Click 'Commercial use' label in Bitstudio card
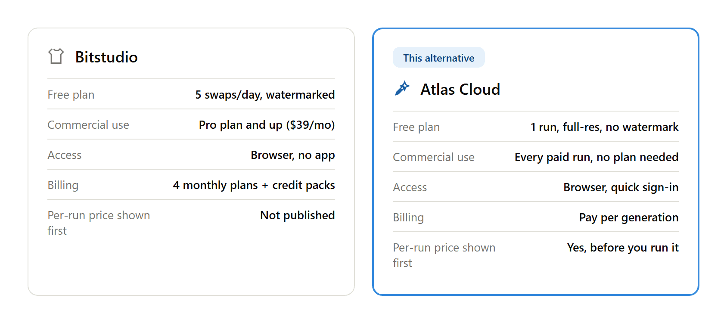 [x=88, y=125]
